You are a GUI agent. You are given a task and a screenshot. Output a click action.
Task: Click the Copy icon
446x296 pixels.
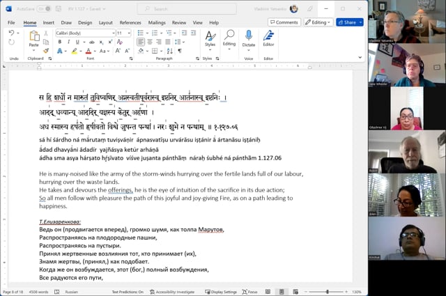[46, 42]
